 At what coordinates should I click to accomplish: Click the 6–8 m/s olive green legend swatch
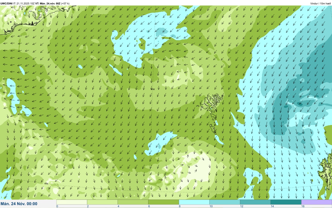tap(164, 202)
